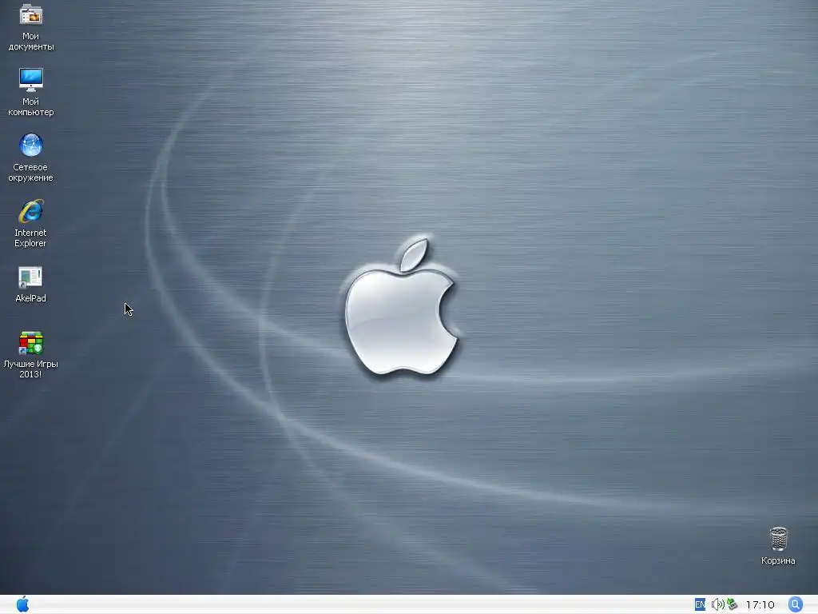
Task: Select the Корзина trash can icon
Action: point(778,539)
